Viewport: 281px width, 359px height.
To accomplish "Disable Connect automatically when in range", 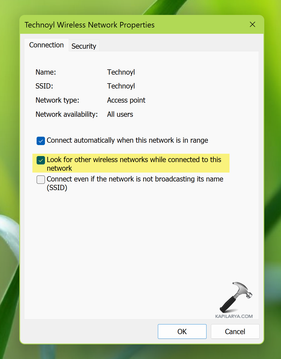I will (41, 141).
